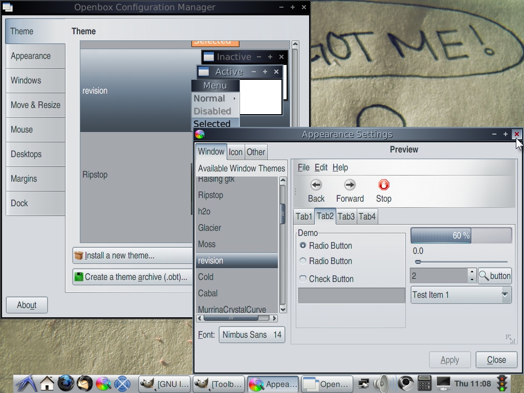Click the Forward arrow in Preview toolbar
This screenshot has height=393, width=524.
pos(350,191)
